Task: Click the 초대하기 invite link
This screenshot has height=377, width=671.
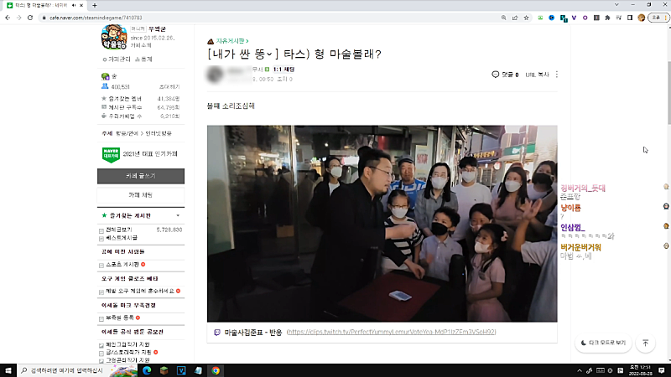Action: (x=169, y=87)
